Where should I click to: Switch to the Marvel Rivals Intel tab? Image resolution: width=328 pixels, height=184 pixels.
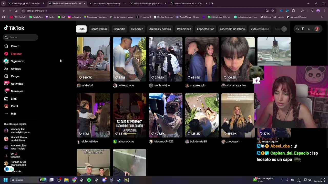pos(189,4)
